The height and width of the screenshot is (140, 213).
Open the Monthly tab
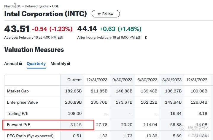[58, 64]
